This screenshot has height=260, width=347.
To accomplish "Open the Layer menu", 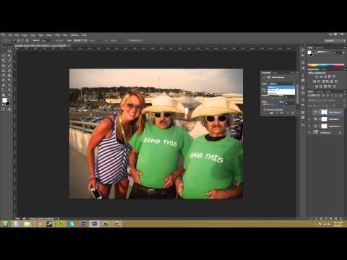I will (x=33, y=35).
